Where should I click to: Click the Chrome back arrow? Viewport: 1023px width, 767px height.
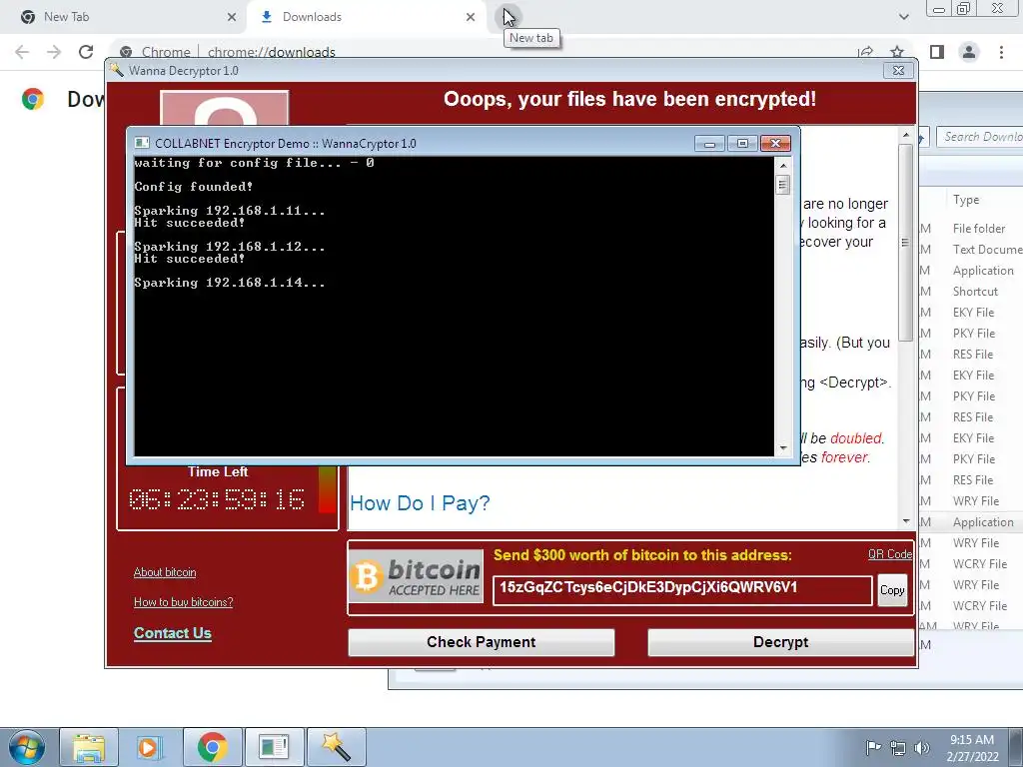(22, 52)
